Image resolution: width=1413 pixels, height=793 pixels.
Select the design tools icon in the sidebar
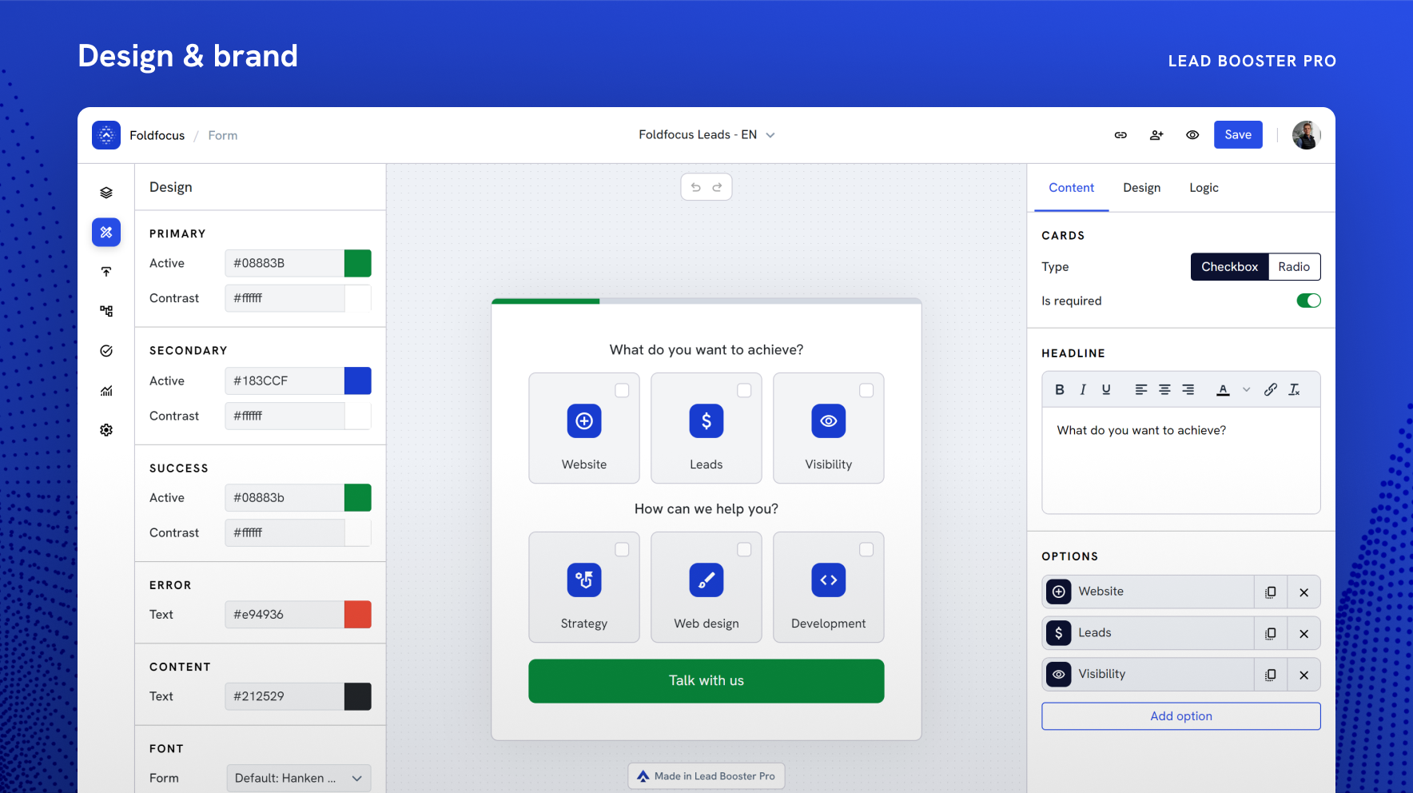[106, 232]
